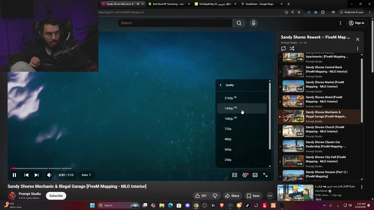This screenshot has width=374, height=210.
Task: Skip to the next playlist video
Action: coord(37,175)
